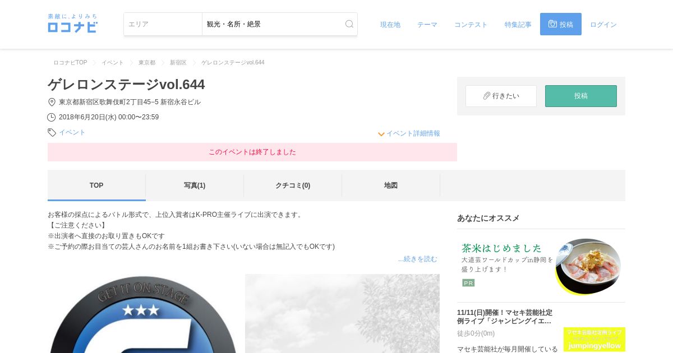
Task: Click the green 投稿 button
Action: [581, 96]
